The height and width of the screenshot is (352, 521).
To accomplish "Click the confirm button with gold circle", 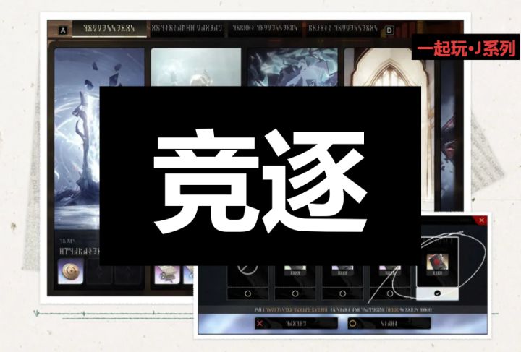I will pos(389,323).
